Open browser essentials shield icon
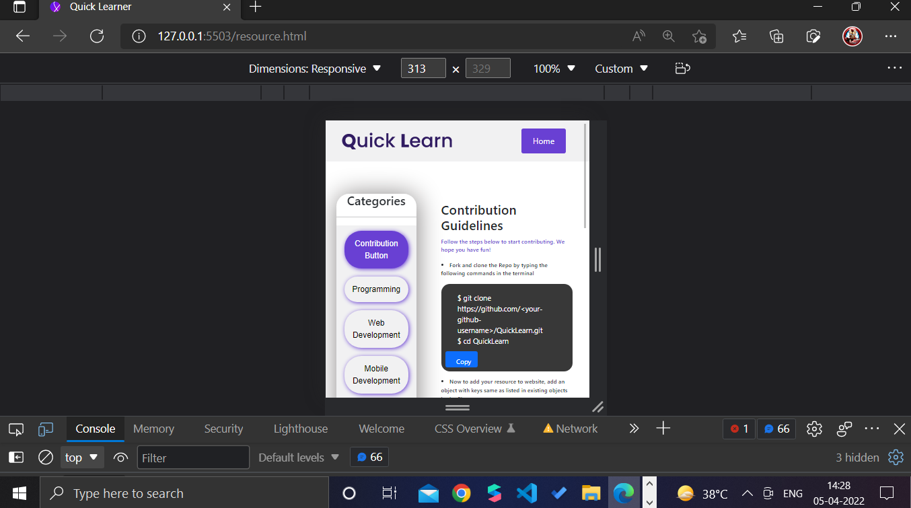 coord(813,36)
